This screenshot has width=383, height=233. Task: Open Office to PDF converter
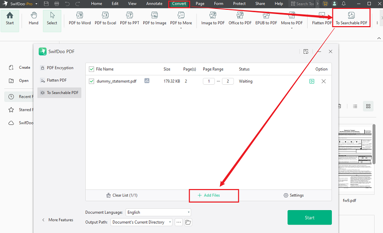(240, 19)
